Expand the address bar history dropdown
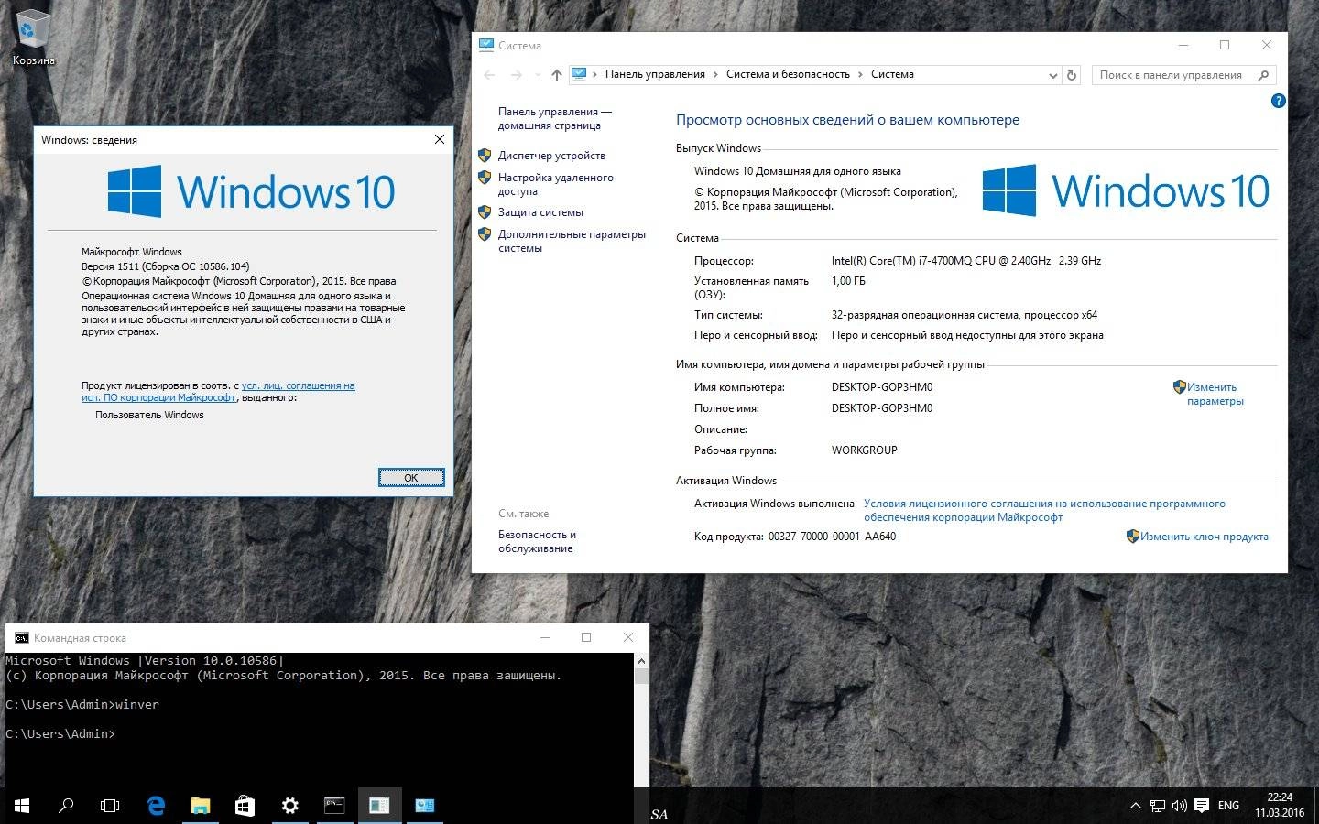 pos(1052,75)
